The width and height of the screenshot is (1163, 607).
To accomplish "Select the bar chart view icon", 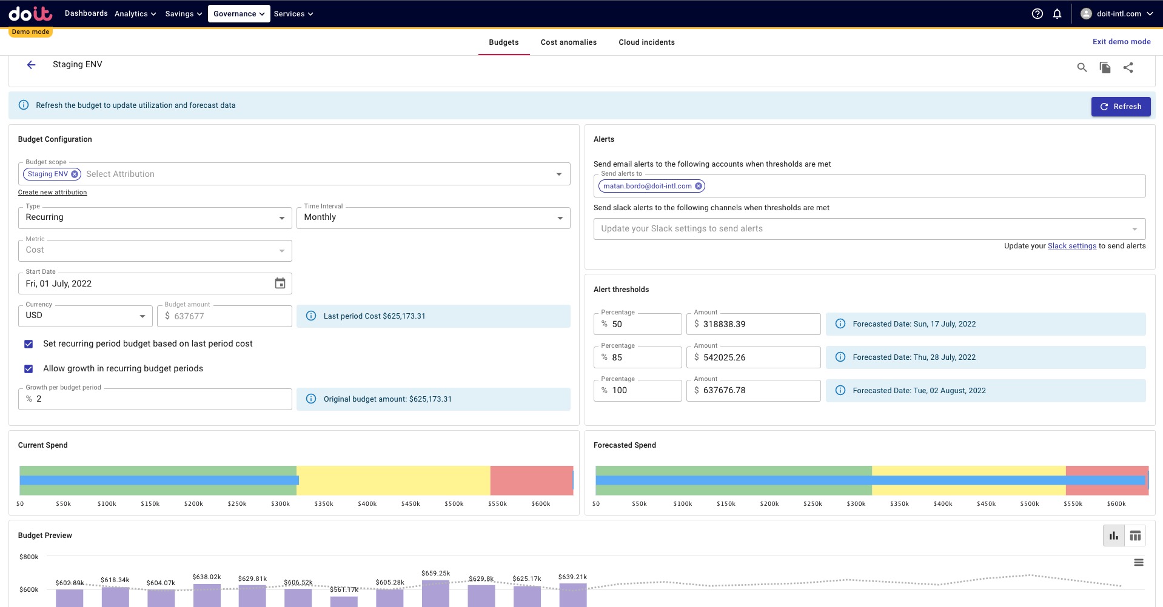I will tap(1114, 536).
